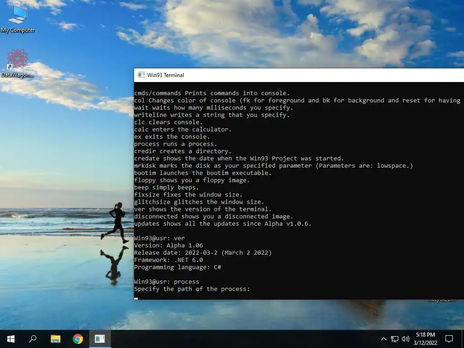Click the 'Version: Alpha 1.06' output line

pyautogui.click(x=169, y=245)
